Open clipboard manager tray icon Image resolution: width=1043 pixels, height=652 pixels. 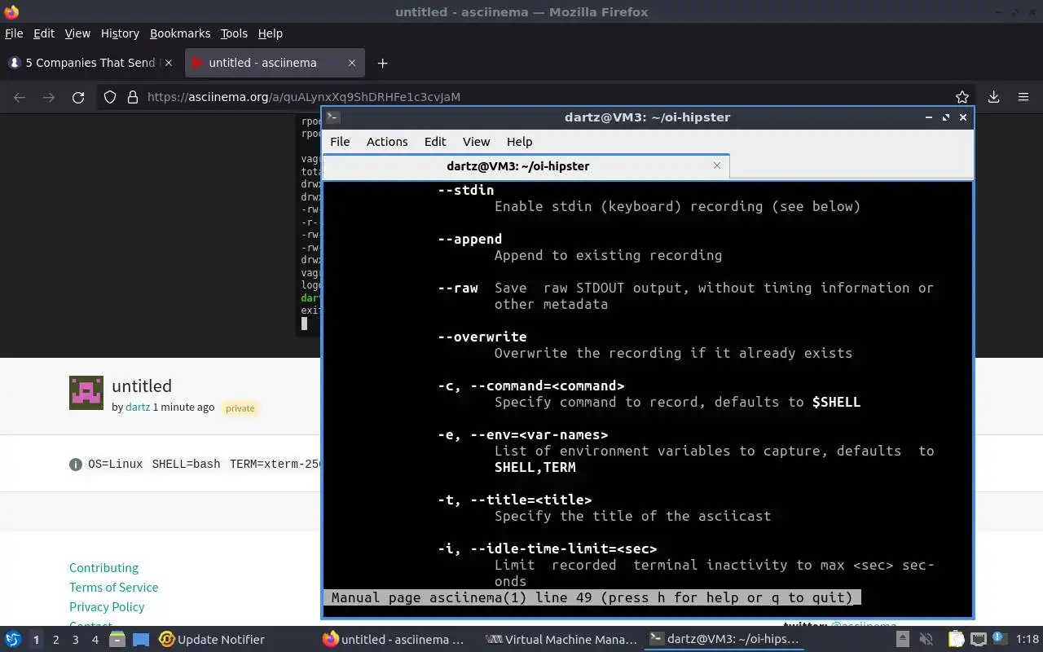[x=955, y=640]
